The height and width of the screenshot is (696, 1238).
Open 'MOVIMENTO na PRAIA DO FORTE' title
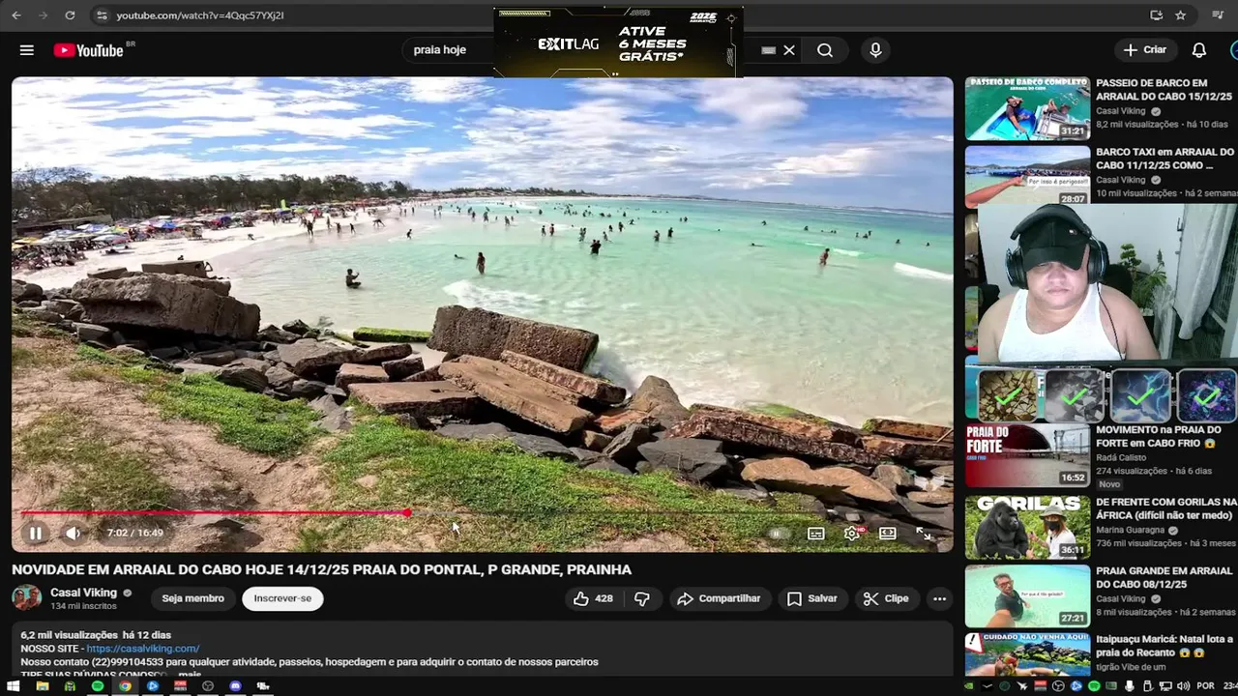tap(1158, 436)
